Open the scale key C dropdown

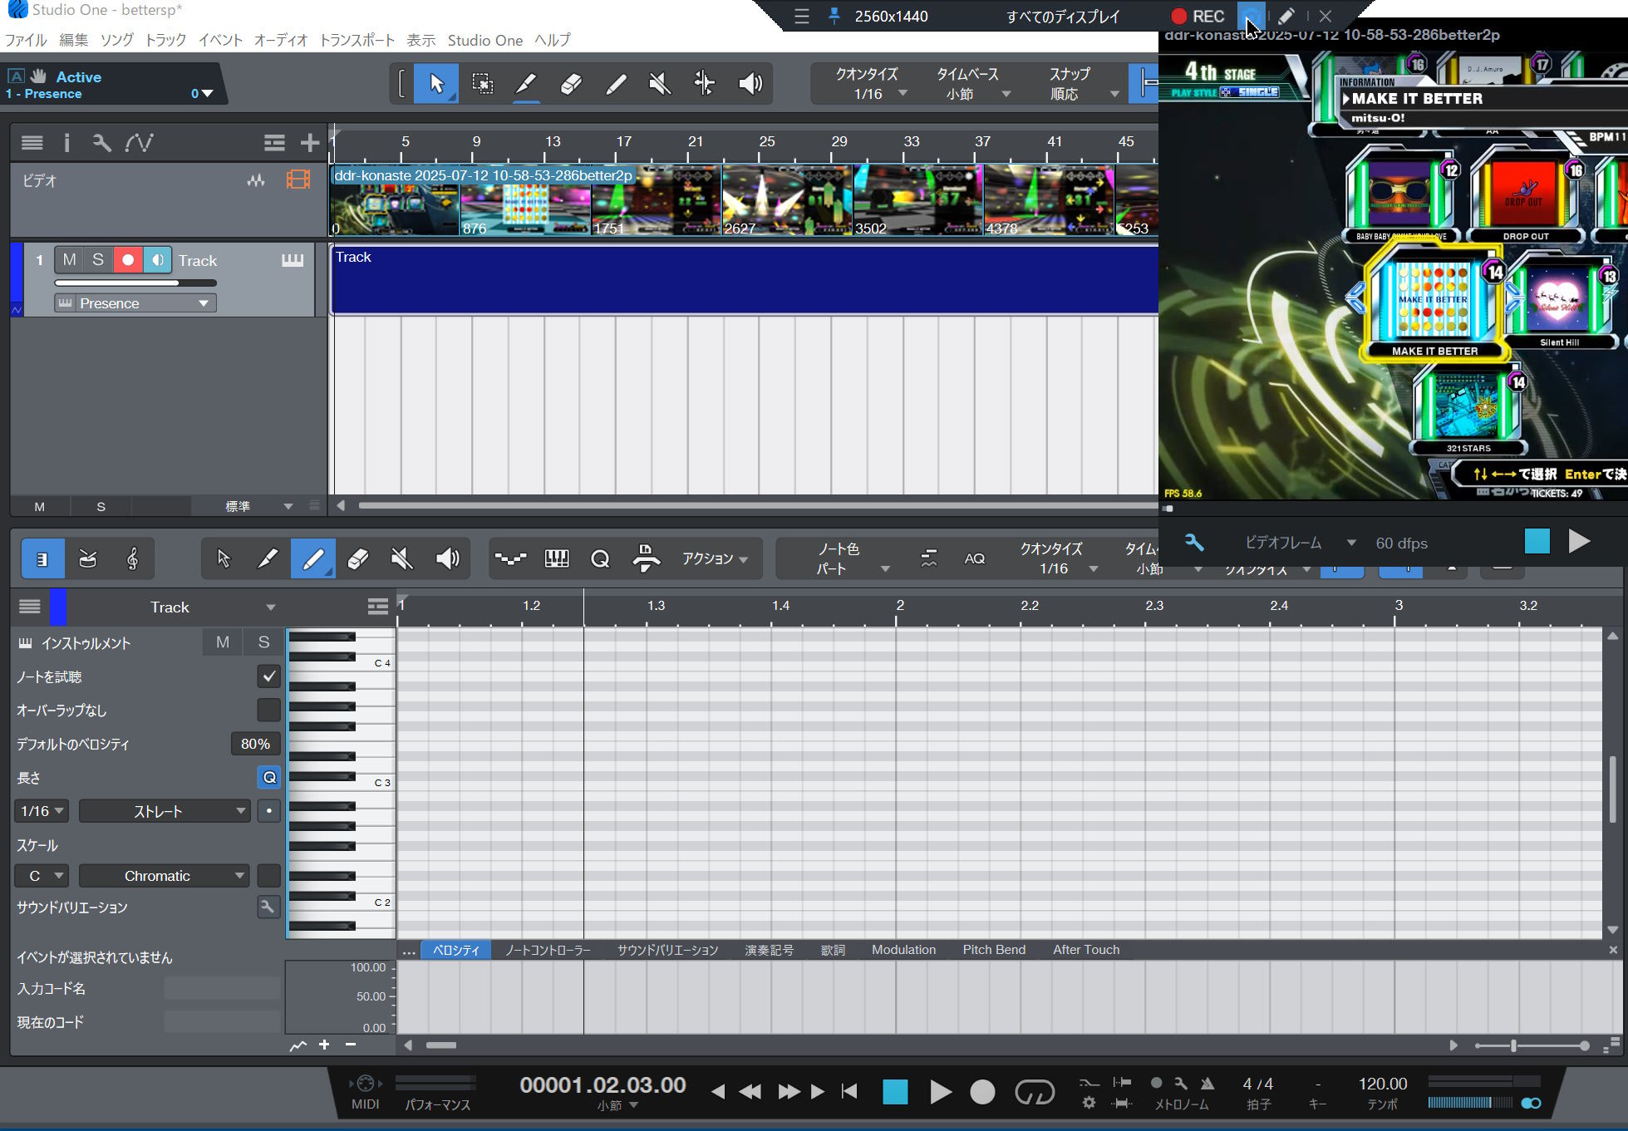click(42, 876)
